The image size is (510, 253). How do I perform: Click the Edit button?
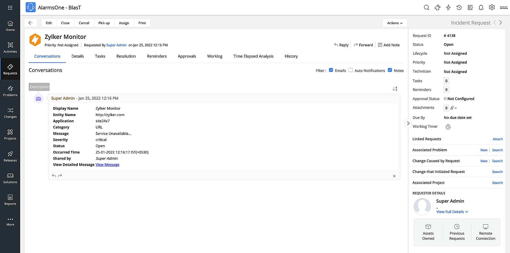click(49, 23)
